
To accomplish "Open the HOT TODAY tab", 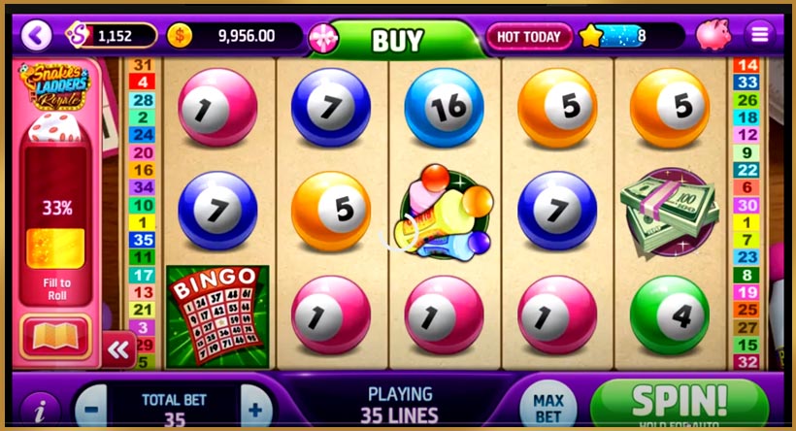I will 529,37.
